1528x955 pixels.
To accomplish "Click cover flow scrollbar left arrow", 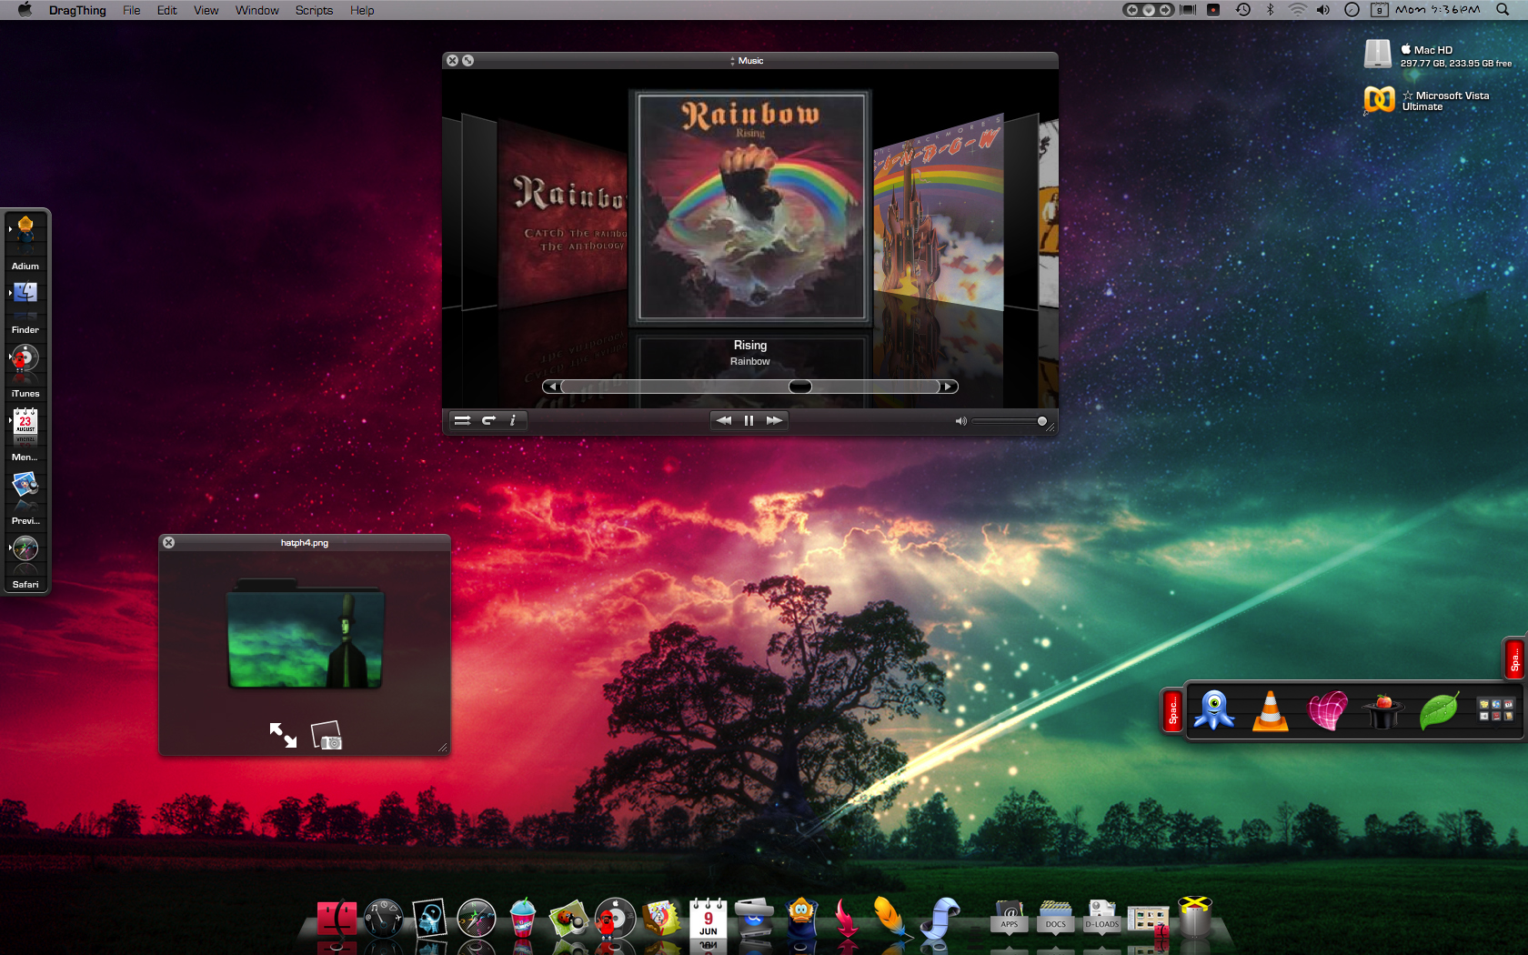I will coord(552,387).
